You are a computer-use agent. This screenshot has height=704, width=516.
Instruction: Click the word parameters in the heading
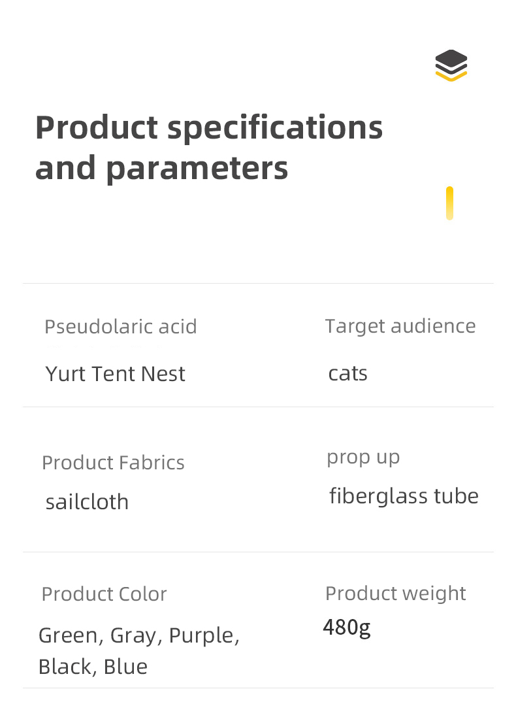click(197, 168)
